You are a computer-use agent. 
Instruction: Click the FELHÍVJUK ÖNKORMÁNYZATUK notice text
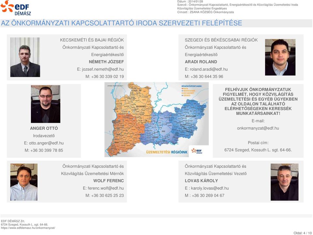point(258,102)
